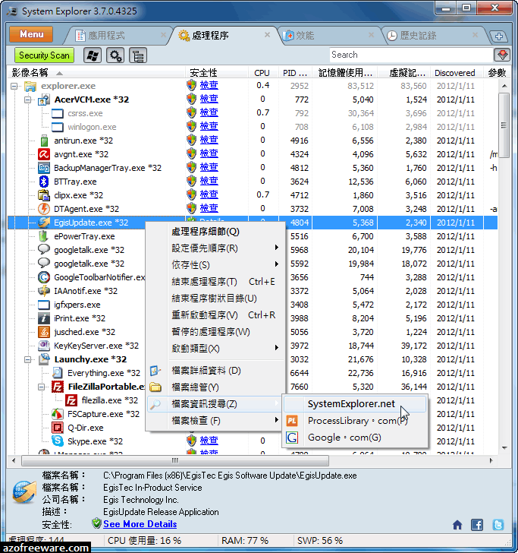The image size is (518, 553).
Task: Click the antirun.exe USB icon
Action: click(x=44, y=141)
